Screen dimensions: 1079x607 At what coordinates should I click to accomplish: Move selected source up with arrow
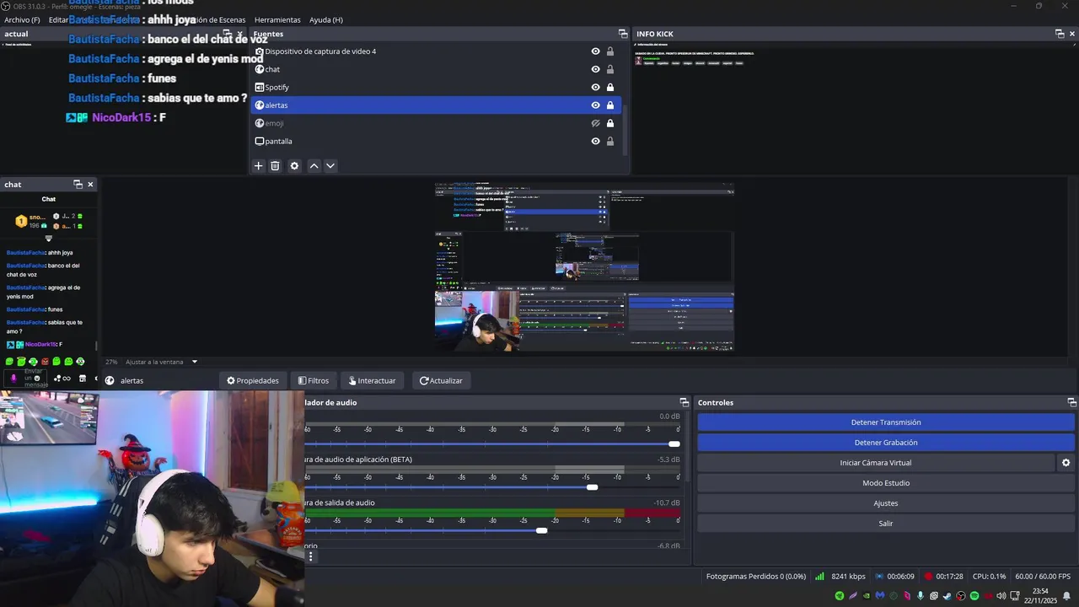tap(314, 166)
